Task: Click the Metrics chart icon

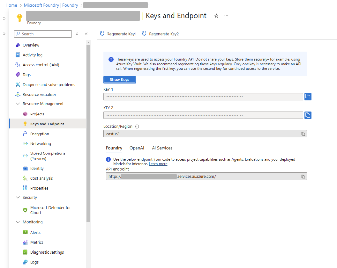Action: tap(25, 242)
